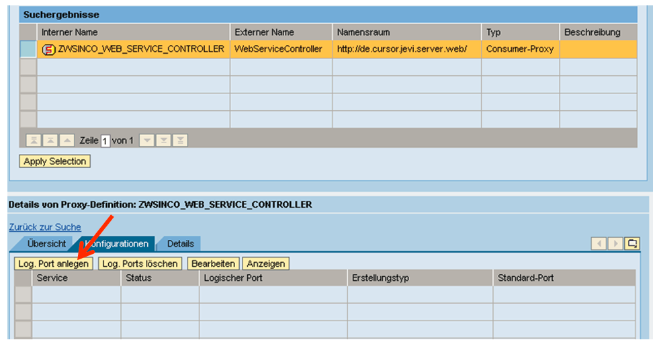Switch to the Übersicht tab

point(46,244)
